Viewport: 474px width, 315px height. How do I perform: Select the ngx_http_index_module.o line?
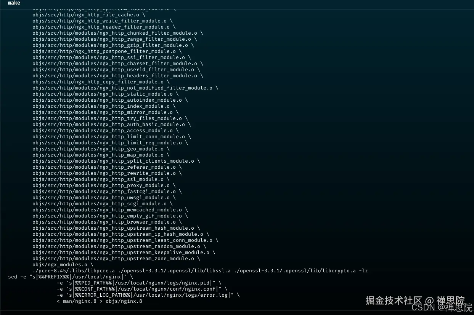104,106
